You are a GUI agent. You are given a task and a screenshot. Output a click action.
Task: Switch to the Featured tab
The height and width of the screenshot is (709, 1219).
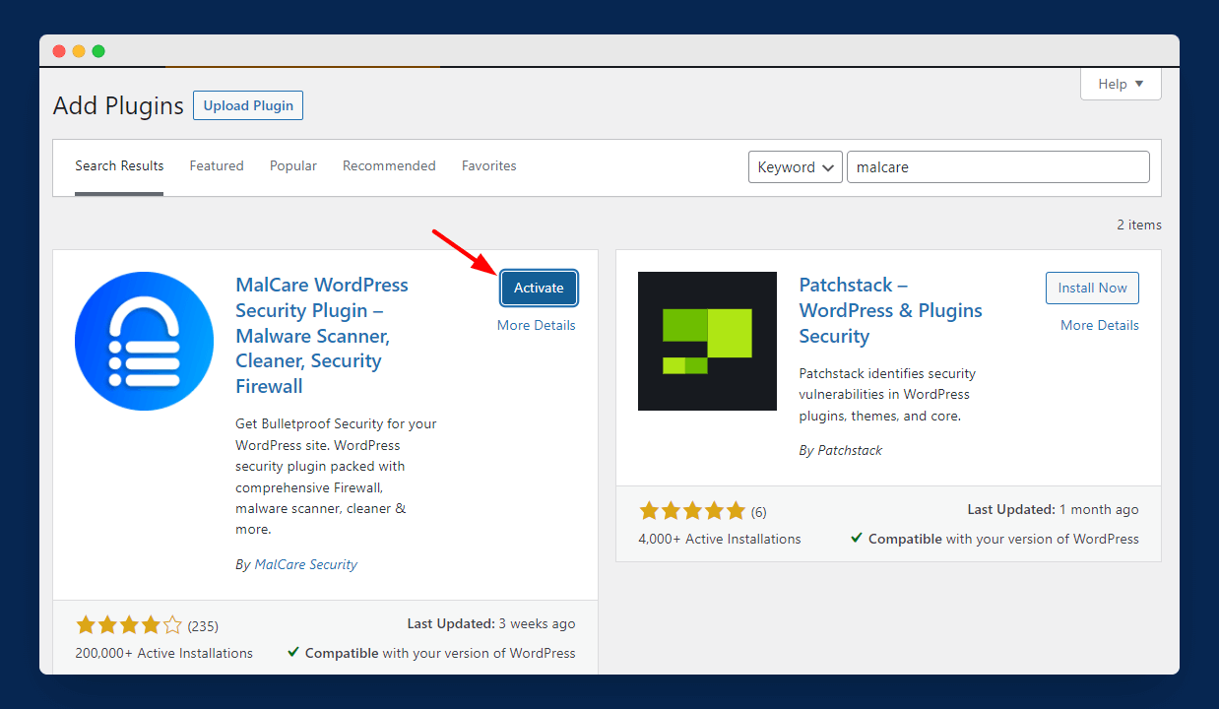pos(217,166)
